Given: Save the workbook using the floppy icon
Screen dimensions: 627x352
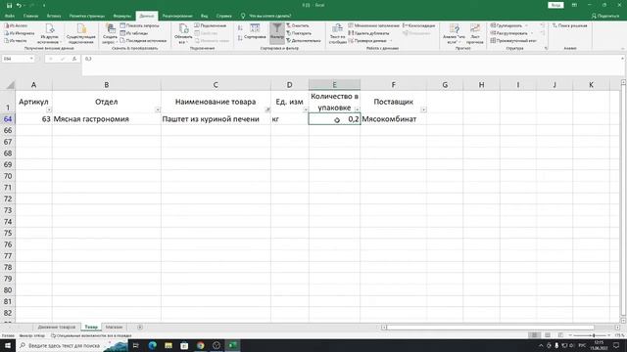Looking at the screenshot, I should (x=9, y=5).
